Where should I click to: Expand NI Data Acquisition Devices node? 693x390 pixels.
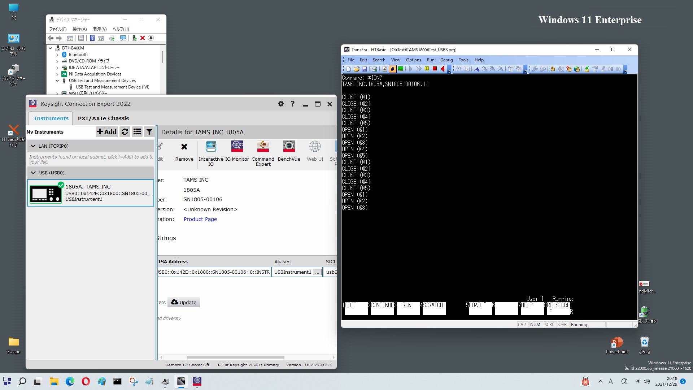57,74
